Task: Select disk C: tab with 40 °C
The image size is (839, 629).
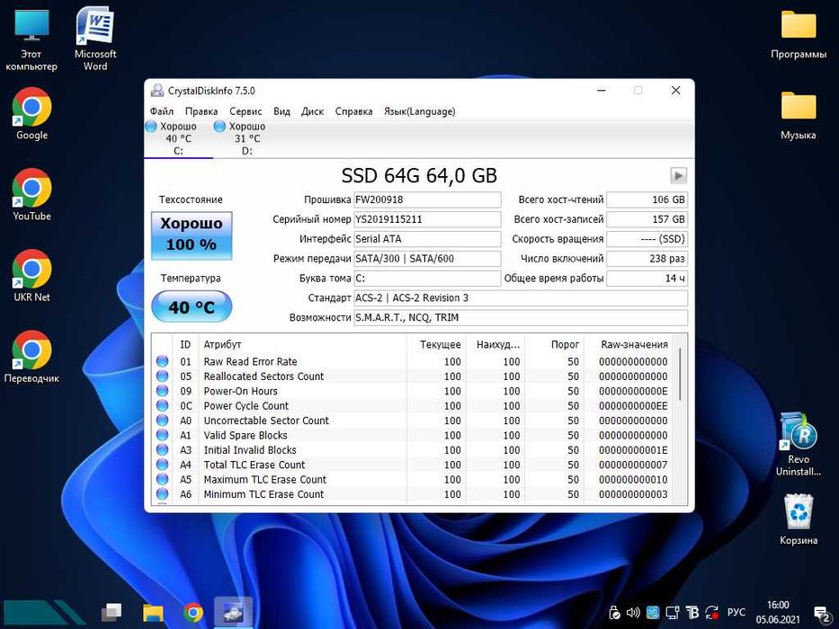Action: (178, 138)
